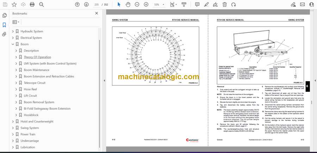Print the document with the printer icon

pyautogui.click(x=32, y=5)
